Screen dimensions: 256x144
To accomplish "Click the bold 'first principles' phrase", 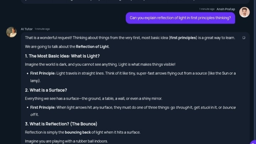I will [183, 38].
